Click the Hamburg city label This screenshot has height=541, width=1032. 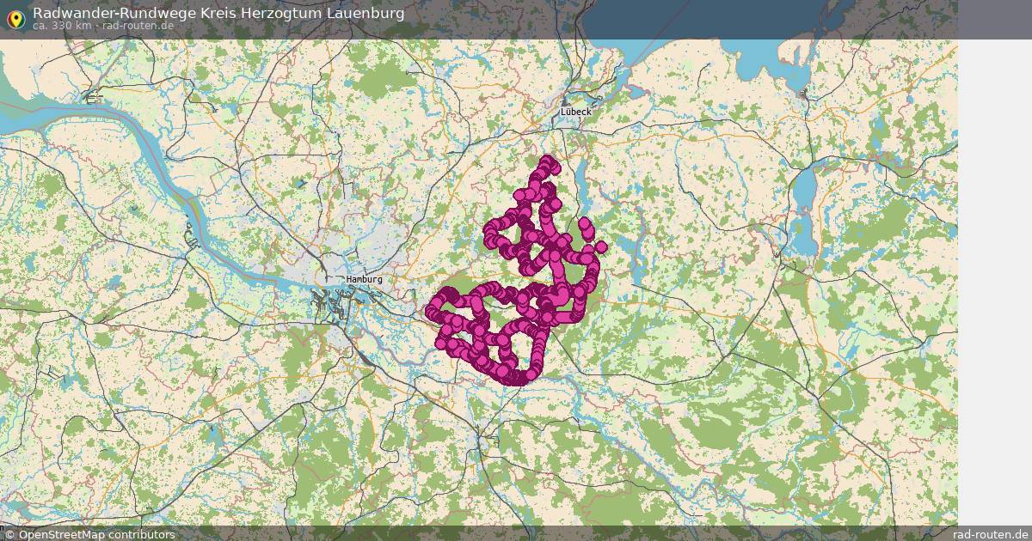tap(365, 279)
